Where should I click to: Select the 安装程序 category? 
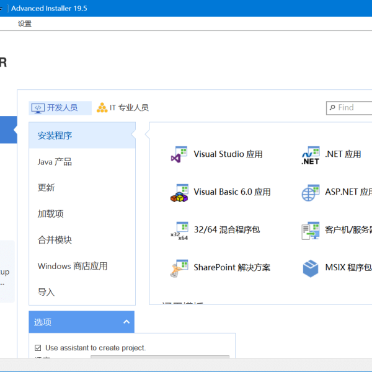(x=82, y=135)
